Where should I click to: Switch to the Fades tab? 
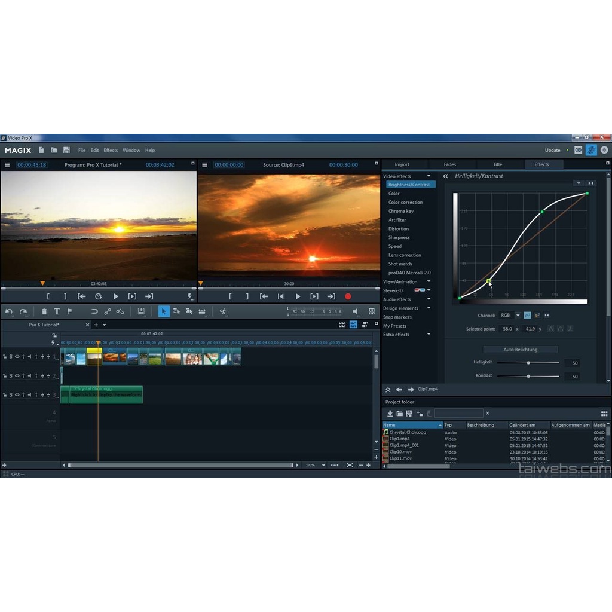(x=450, y=164)
